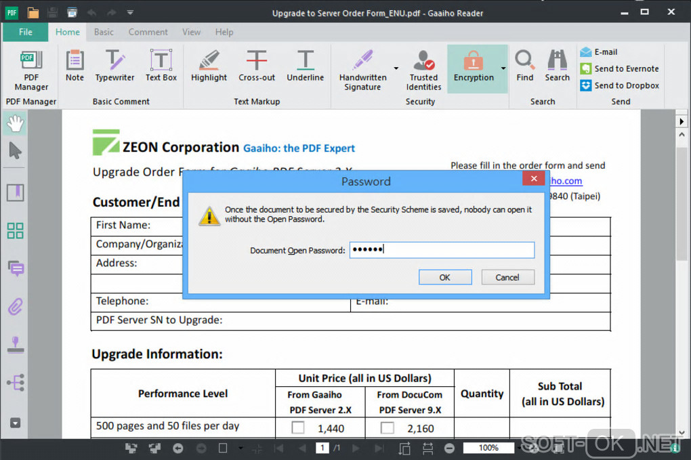Screen dimensions: 691x460
Task: Open the page Thumbnails panel
Action: pos(15,230)
